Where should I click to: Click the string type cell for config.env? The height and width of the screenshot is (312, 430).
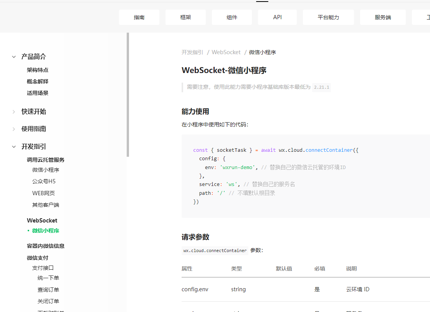pyautogui.click(x=238, y=289)
